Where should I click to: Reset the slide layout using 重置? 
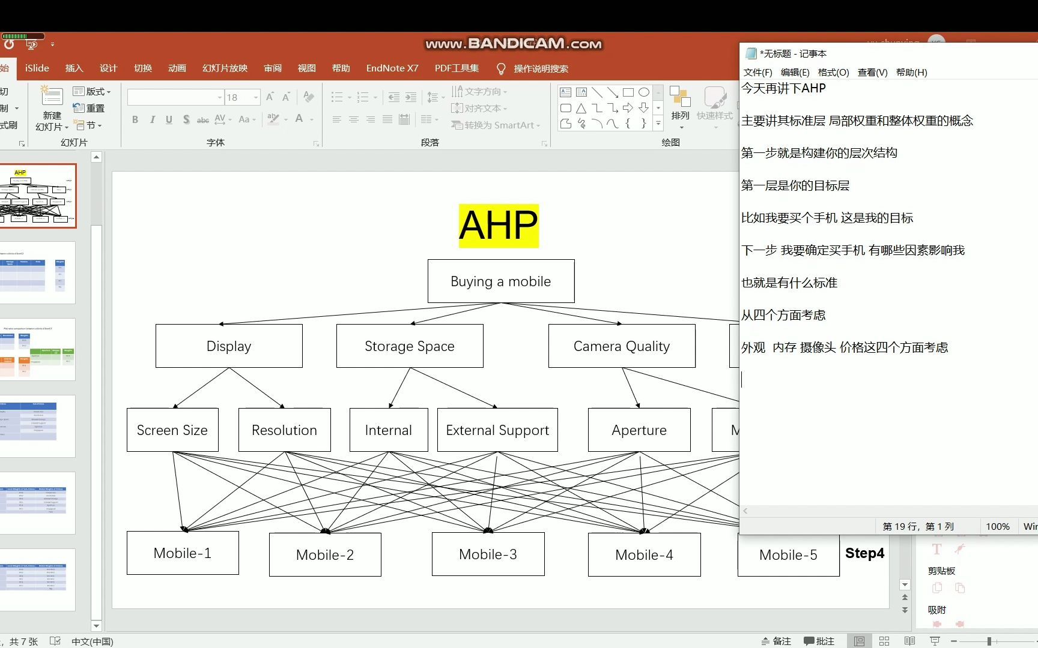pos(91,108)
